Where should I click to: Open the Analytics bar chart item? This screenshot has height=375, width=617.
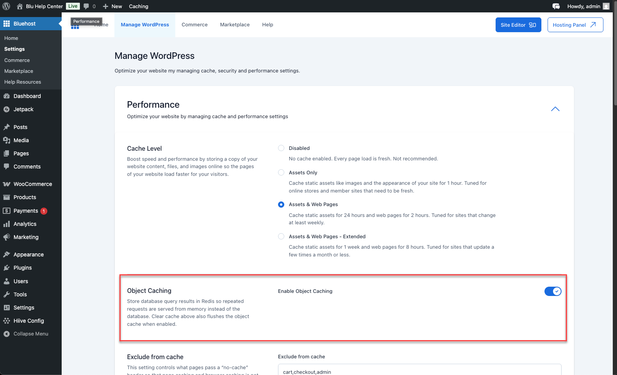[25, 224]
